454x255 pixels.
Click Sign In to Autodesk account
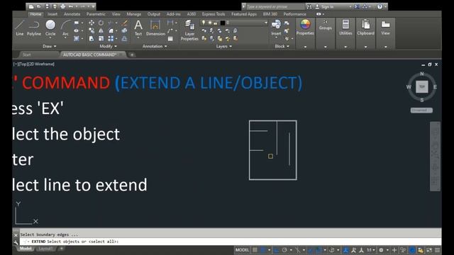pos(328,6)
